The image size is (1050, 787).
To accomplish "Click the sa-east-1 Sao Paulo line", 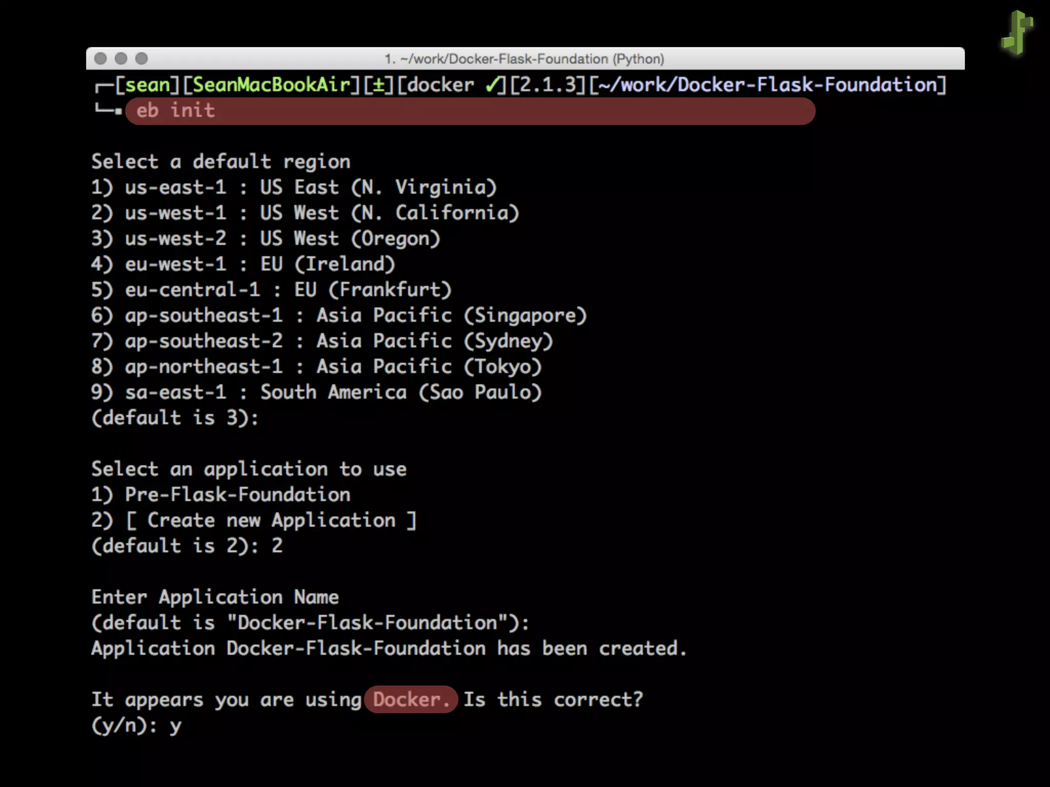I will tap(316, 392).
